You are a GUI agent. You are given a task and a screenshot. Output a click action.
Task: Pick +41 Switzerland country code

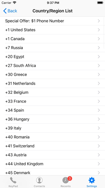coord(52,146)
